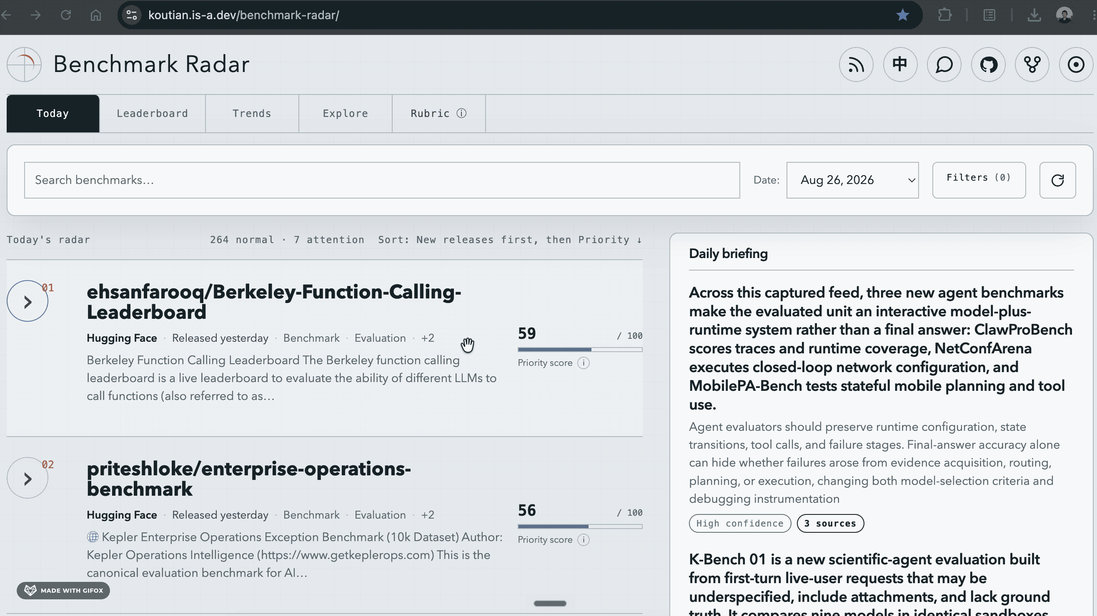The width and height of the screenshot is (1097, 616).
Task: Click the fork icon in header
Action: (1032, 65)
